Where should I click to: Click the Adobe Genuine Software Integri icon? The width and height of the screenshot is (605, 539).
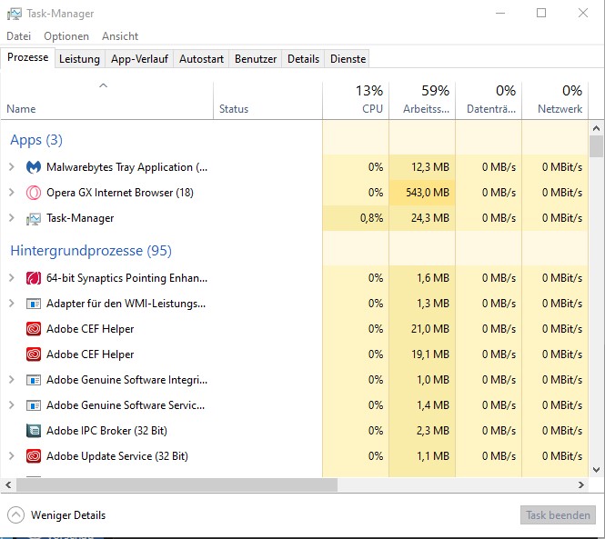tap(34, 380)
